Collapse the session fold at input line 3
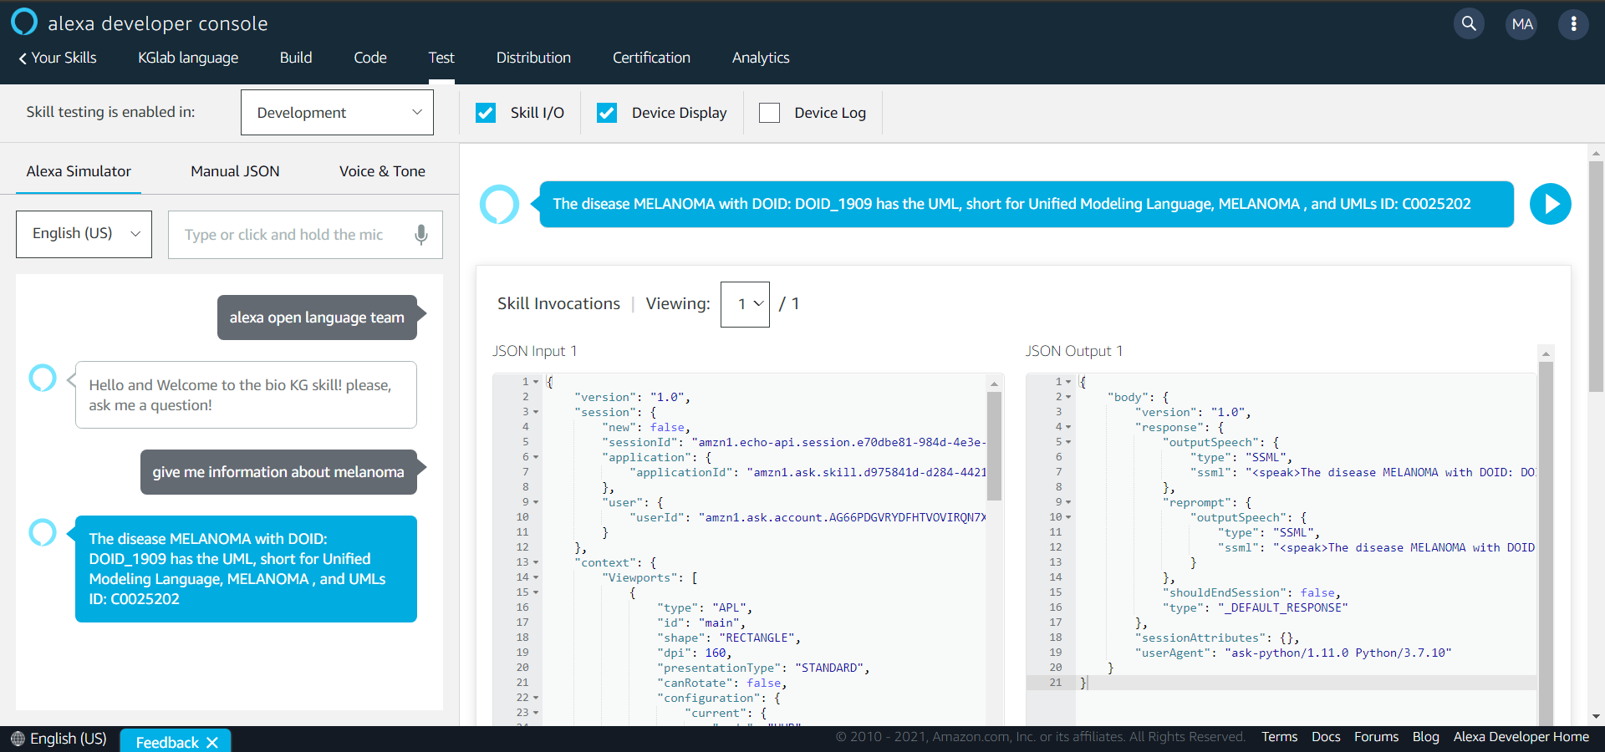Viewport: 1605px width, 752px height. 536,412
